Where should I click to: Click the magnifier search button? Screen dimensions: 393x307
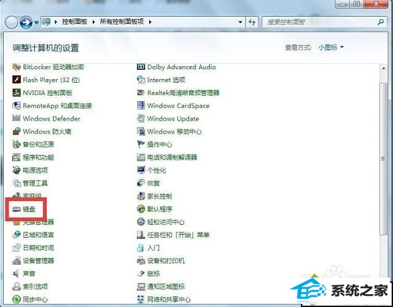click(381, 22)
